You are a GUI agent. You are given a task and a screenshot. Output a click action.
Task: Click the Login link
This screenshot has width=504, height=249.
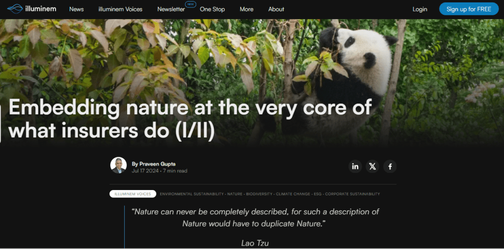pyautogui.click(x=420, y=9)
